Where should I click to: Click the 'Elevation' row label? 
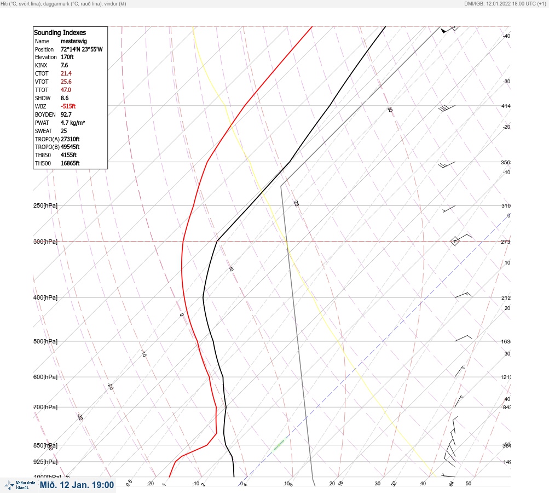[x=45, y=57]
